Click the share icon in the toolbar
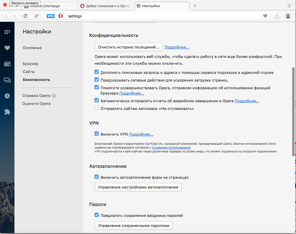Viewport: 296px width, 234px height. tap(277, 16)
